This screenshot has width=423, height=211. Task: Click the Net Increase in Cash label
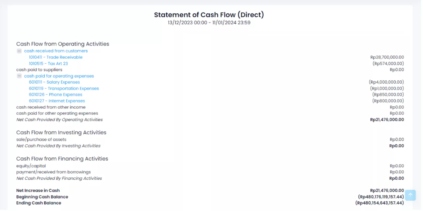tap(38, 190)
